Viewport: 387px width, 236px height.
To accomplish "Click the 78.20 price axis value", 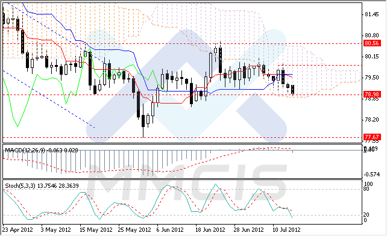I will point(372,120).
